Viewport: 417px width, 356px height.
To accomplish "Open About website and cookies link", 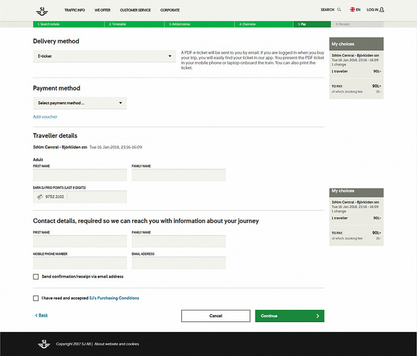I will [117, 344].
